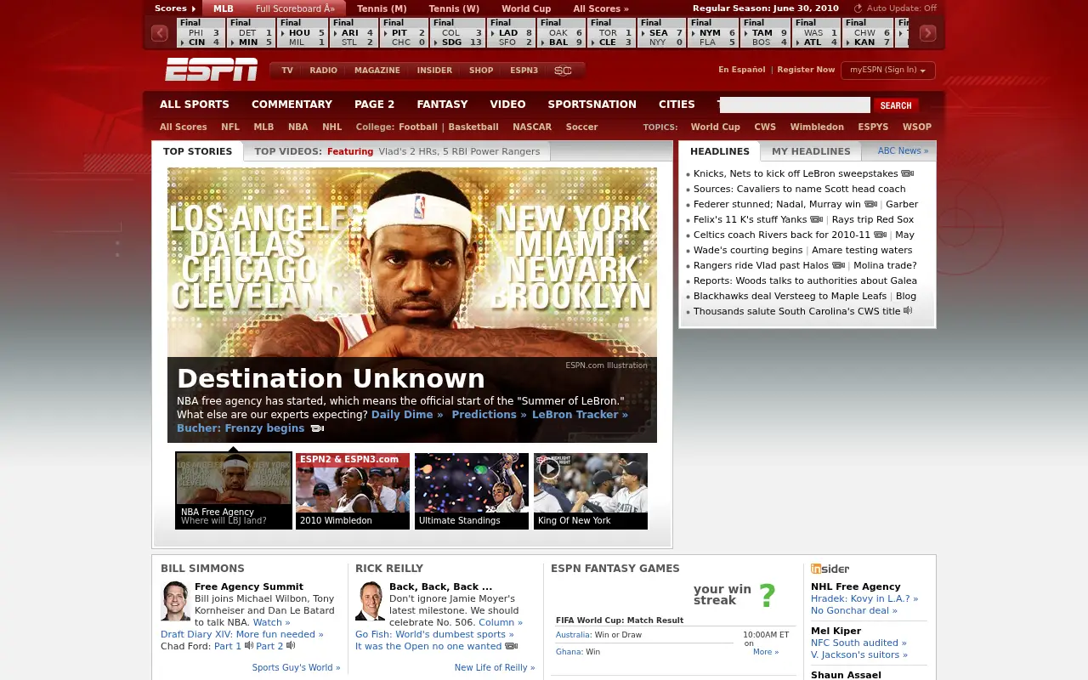Image resolution: width=1088 pixels, height=680 pixels.
Task: Play audio icon next to Chad Ford Part 2
Action: pyautogui.click(x=291, y=645)
